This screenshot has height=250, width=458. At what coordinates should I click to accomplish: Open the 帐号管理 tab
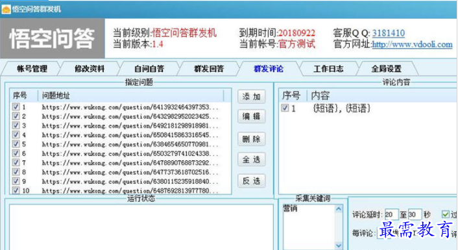coord(32,69)
